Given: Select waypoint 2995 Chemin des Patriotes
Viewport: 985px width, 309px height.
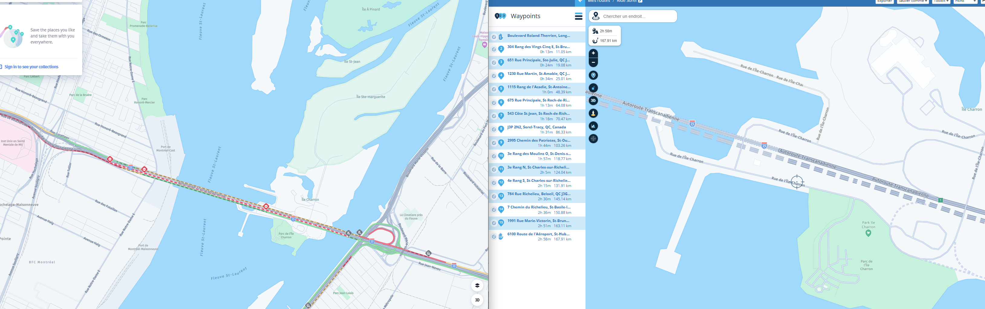Looking at the screenshot, I should (537, 143).
